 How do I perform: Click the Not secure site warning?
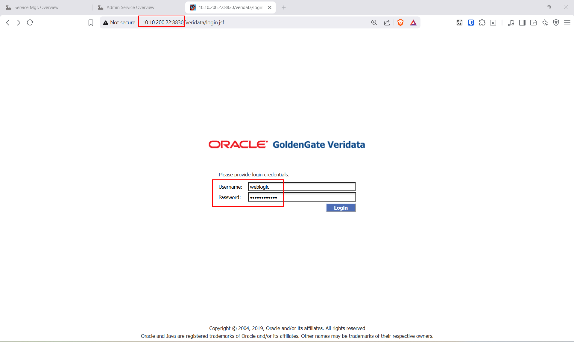point(119,22)
